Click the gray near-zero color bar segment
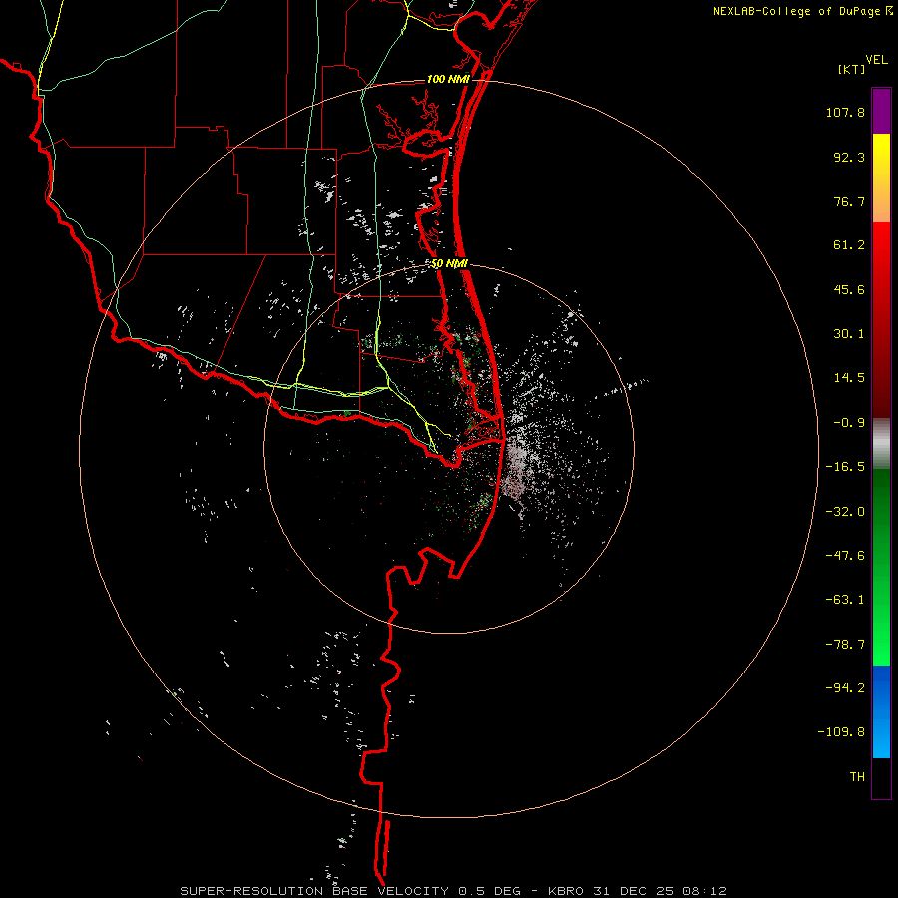 [881, 444]
